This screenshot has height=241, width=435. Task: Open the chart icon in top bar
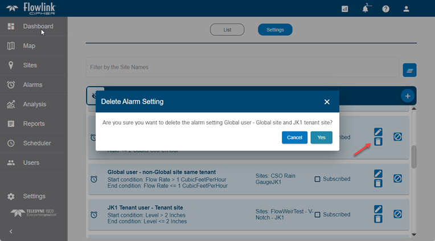[345, 9]
